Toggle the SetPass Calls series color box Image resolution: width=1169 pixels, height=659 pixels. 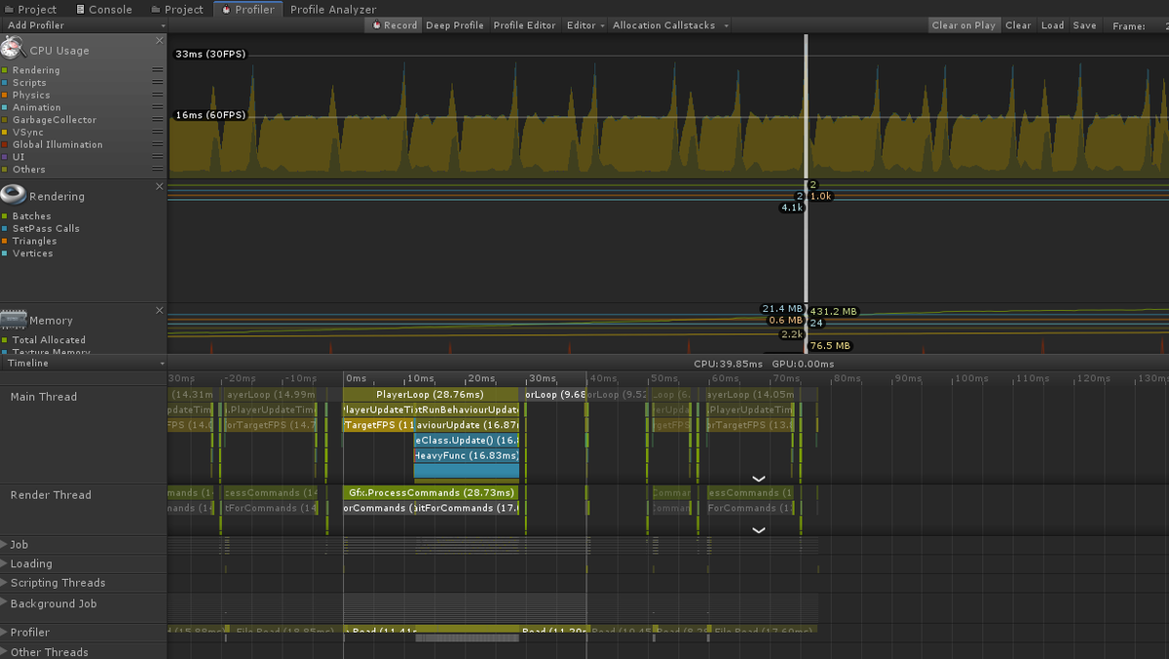click(x=5, y=228)
